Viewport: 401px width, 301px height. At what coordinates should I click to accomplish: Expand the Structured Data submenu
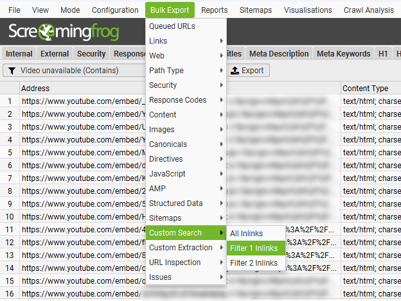186,203
